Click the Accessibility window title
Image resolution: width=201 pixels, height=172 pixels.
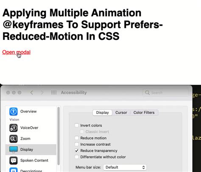click(74, 93)
